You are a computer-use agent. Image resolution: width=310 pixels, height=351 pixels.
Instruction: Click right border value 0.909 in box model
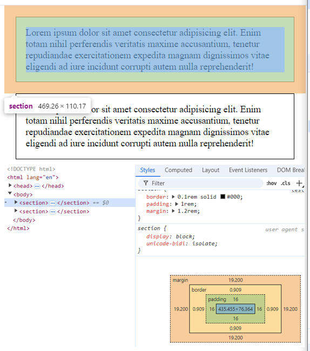[272, 309]
